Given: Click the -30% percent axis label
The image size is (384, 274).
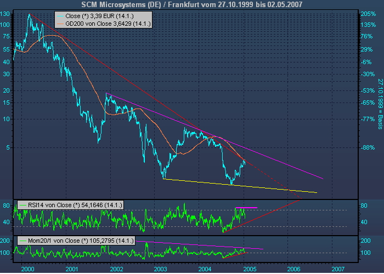Looking at the screenshot, I should [x=368, y=74].
